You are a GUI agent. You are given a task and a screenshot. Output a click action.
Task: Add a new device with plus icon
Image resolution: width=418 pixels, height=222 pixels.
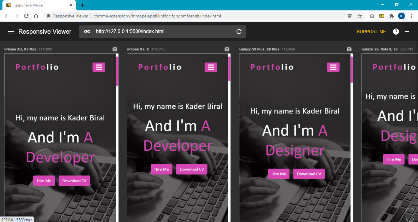[x=407, y=32]
